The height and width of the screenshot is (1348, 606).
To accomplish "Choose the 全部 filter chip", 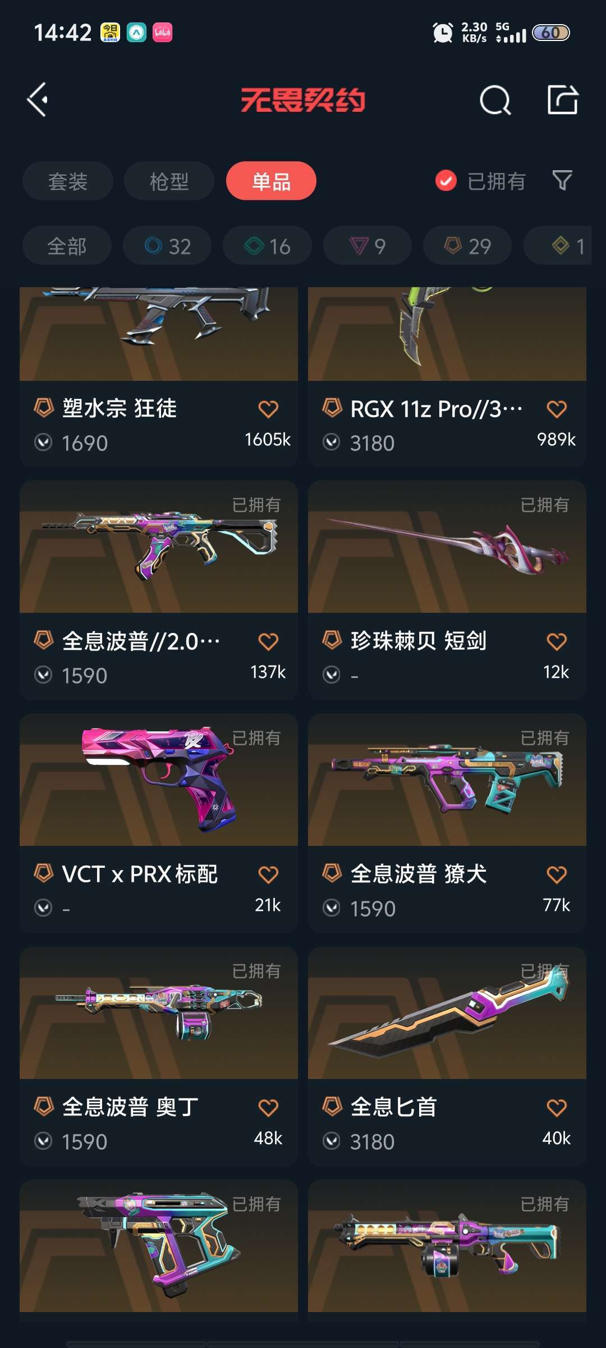I will (x=67, y=245).
